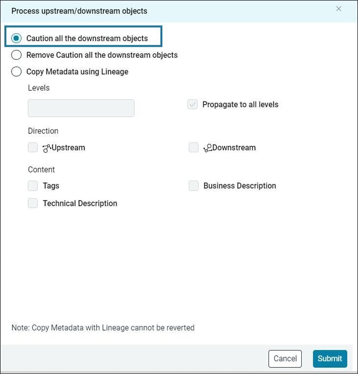Click the 'Tags' label text
This screenshot has width=358, height=374.
pyautogui.click(x=51, y=185)
